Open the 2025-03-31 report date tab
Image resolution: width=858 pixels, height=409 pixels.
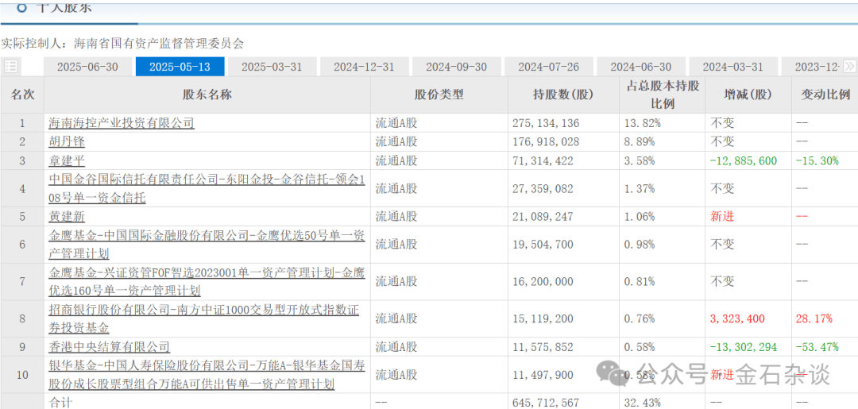point(272,67)
